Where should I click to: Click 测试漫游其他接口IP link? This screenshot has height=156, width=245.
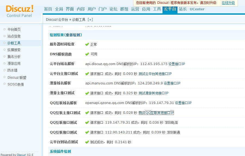pos(154,93)
